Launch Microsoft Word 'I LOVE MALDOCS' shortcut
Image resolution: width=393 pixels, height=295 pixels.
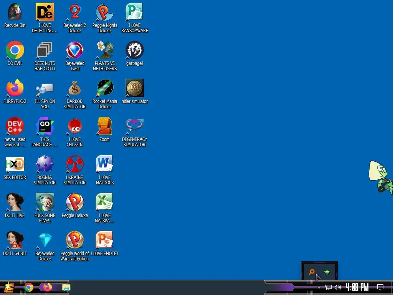(x=104, y=164)
